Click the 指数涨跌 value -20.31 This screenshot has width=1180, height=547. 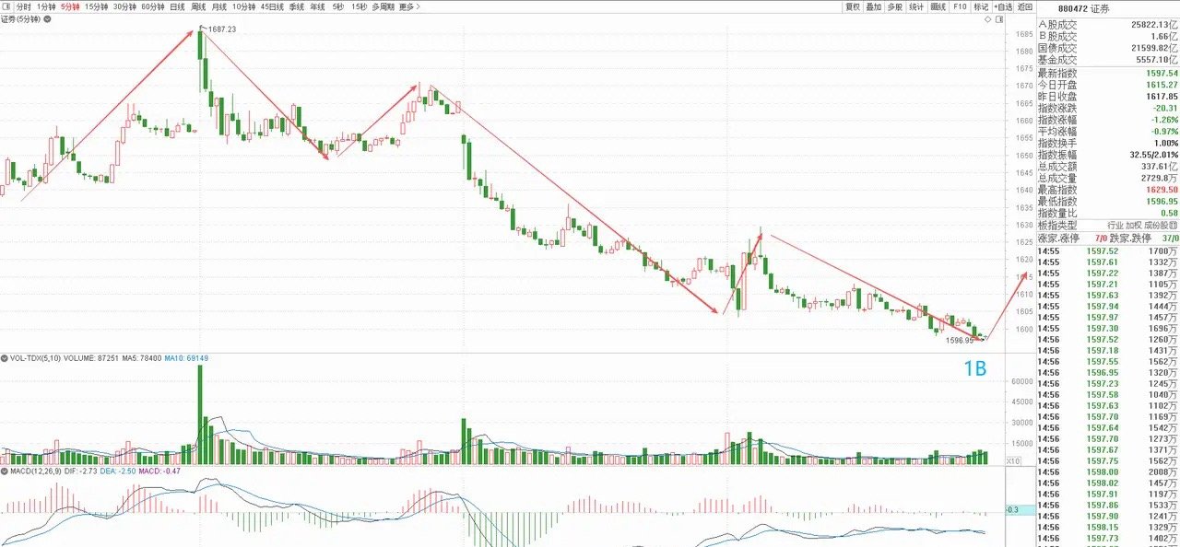point(1164,108)
